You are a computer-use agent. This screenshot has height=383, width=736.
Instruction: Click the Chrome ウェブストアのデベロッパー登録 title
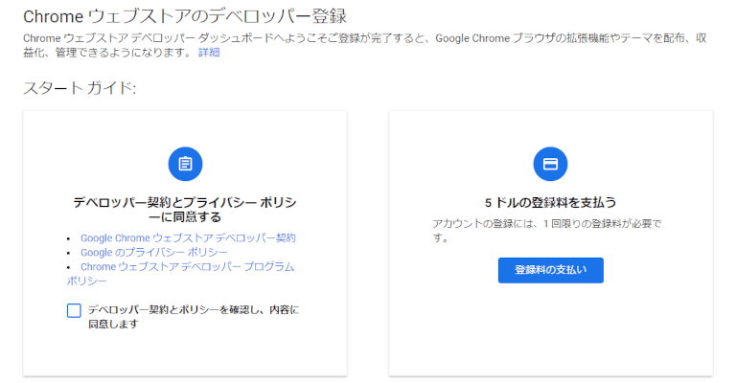(x=185, y=17)
